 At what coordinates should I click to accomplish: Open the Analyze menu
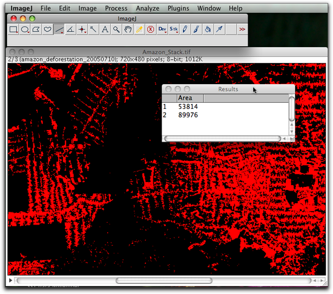[148, 8]
